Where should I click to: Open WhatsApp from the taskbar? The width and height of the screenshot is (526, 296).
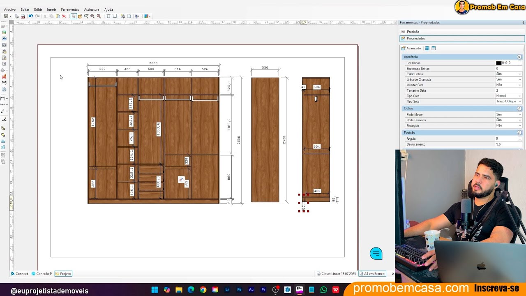(324, 290)
